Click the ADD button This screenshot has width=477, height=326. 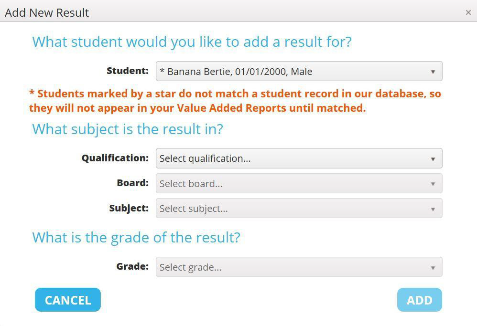click(x=419, y=300)
